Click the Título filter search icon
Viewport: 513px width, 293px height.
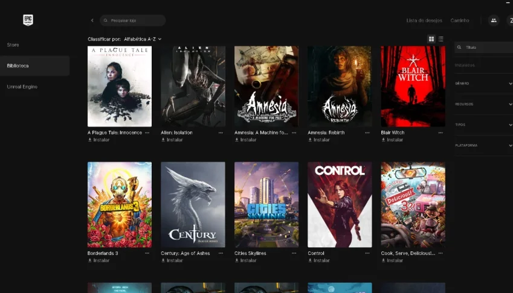pyautogui.click(x=459, y=47)
